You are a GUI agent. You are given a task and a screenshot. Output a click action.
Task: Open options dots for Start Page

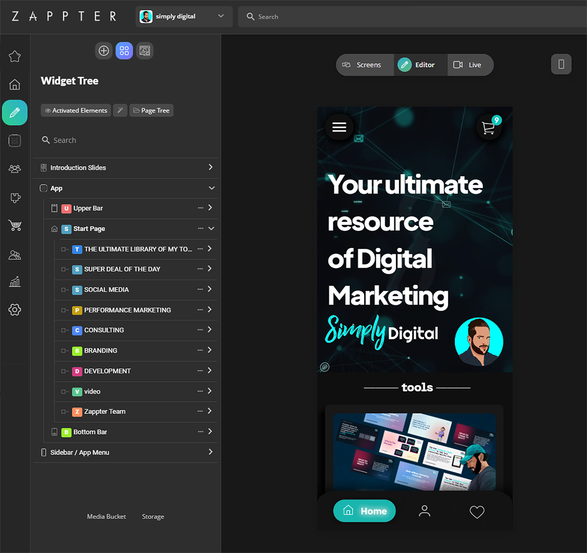(x=200, y=228)
